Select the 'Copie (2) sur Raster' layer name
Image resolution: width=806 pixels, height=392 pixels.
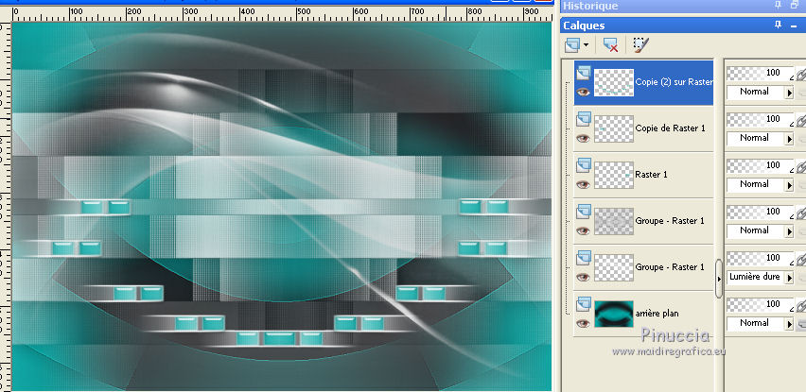(674, 82)
